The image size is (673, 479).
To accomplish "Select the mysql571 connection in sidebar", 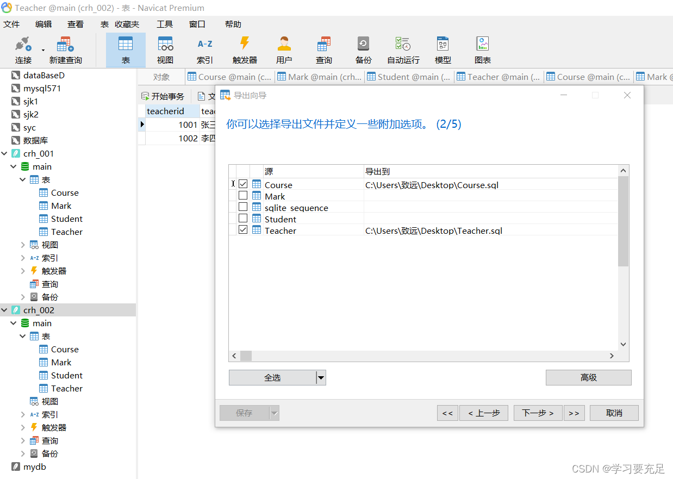I will tap(42, 88).
